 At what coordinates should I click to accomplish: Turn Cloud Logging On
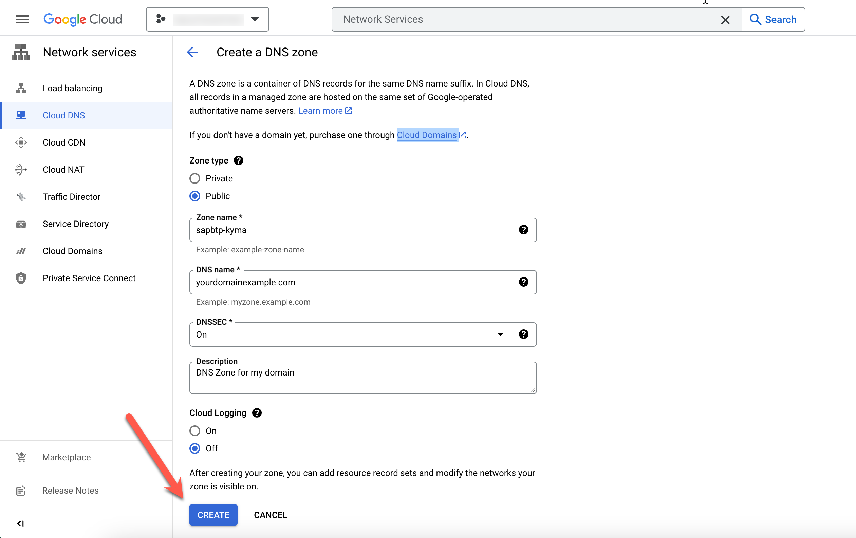(x=195, y=431)
